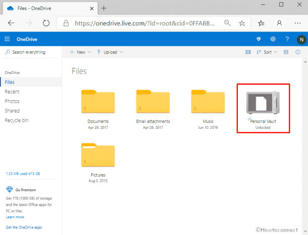
Task: Add page to favorites star icon
Action: click(x=242, y=23)
